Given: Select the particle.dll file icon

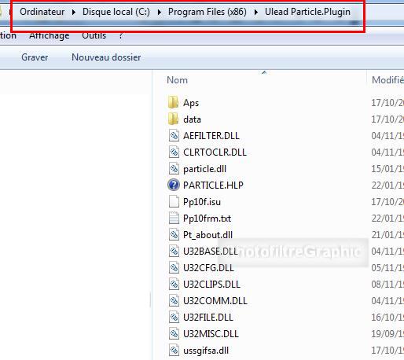Looking at the screenshot, I should [x=174, y=169].
